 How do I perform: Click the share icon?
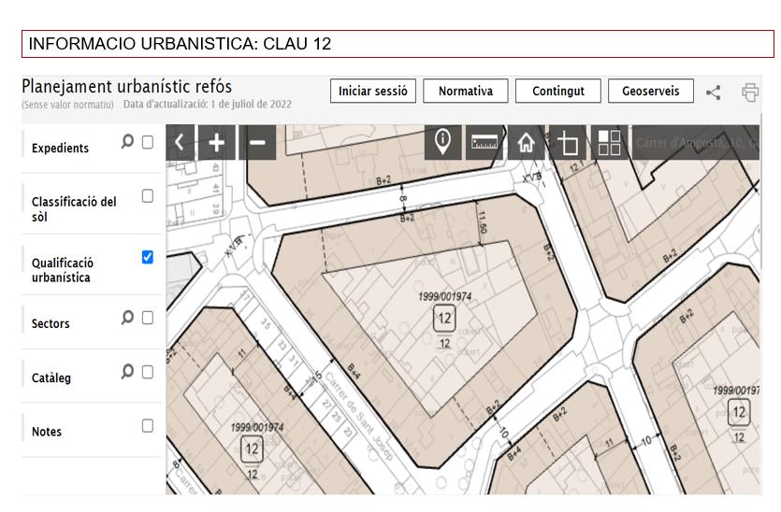(713, 92)
